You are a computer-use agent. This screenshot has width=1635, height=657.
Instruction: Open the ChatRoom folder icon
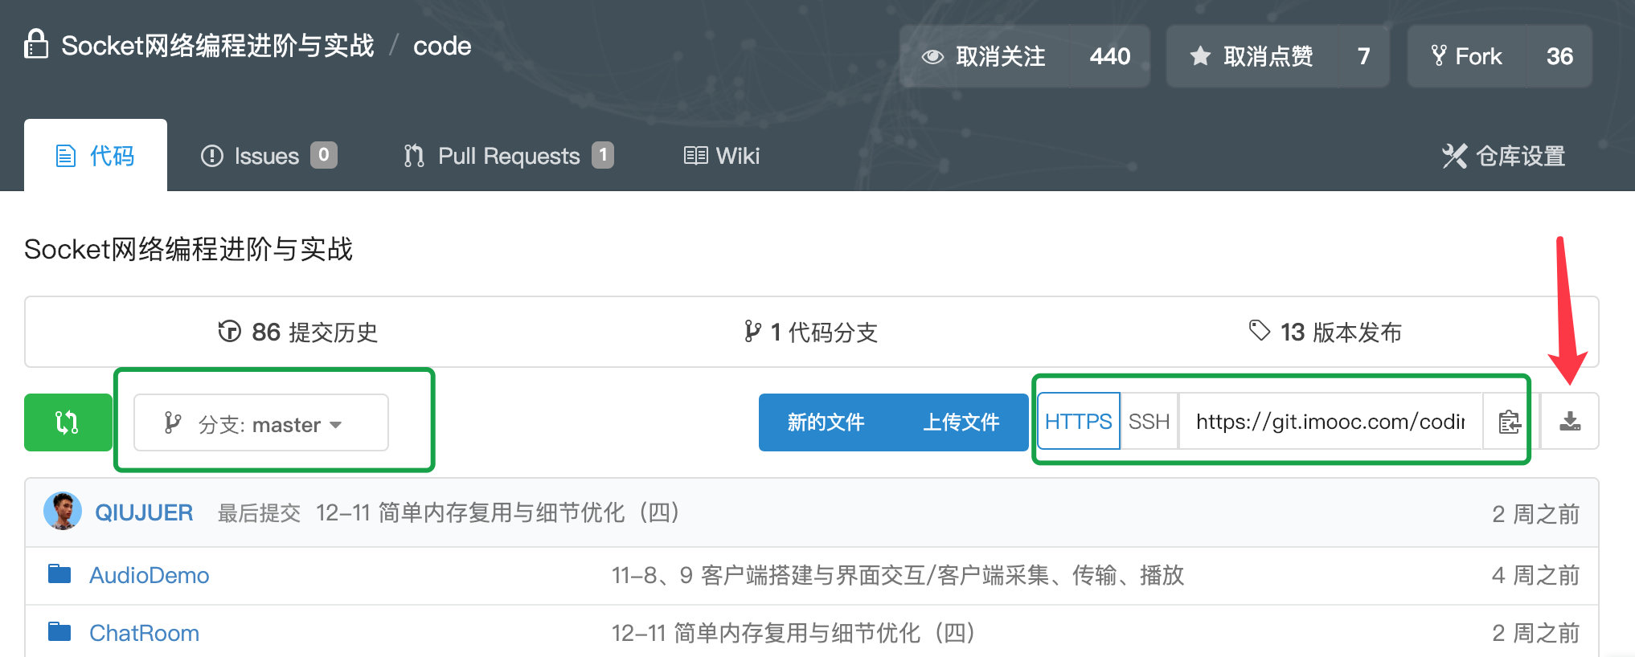coord(59,632)
